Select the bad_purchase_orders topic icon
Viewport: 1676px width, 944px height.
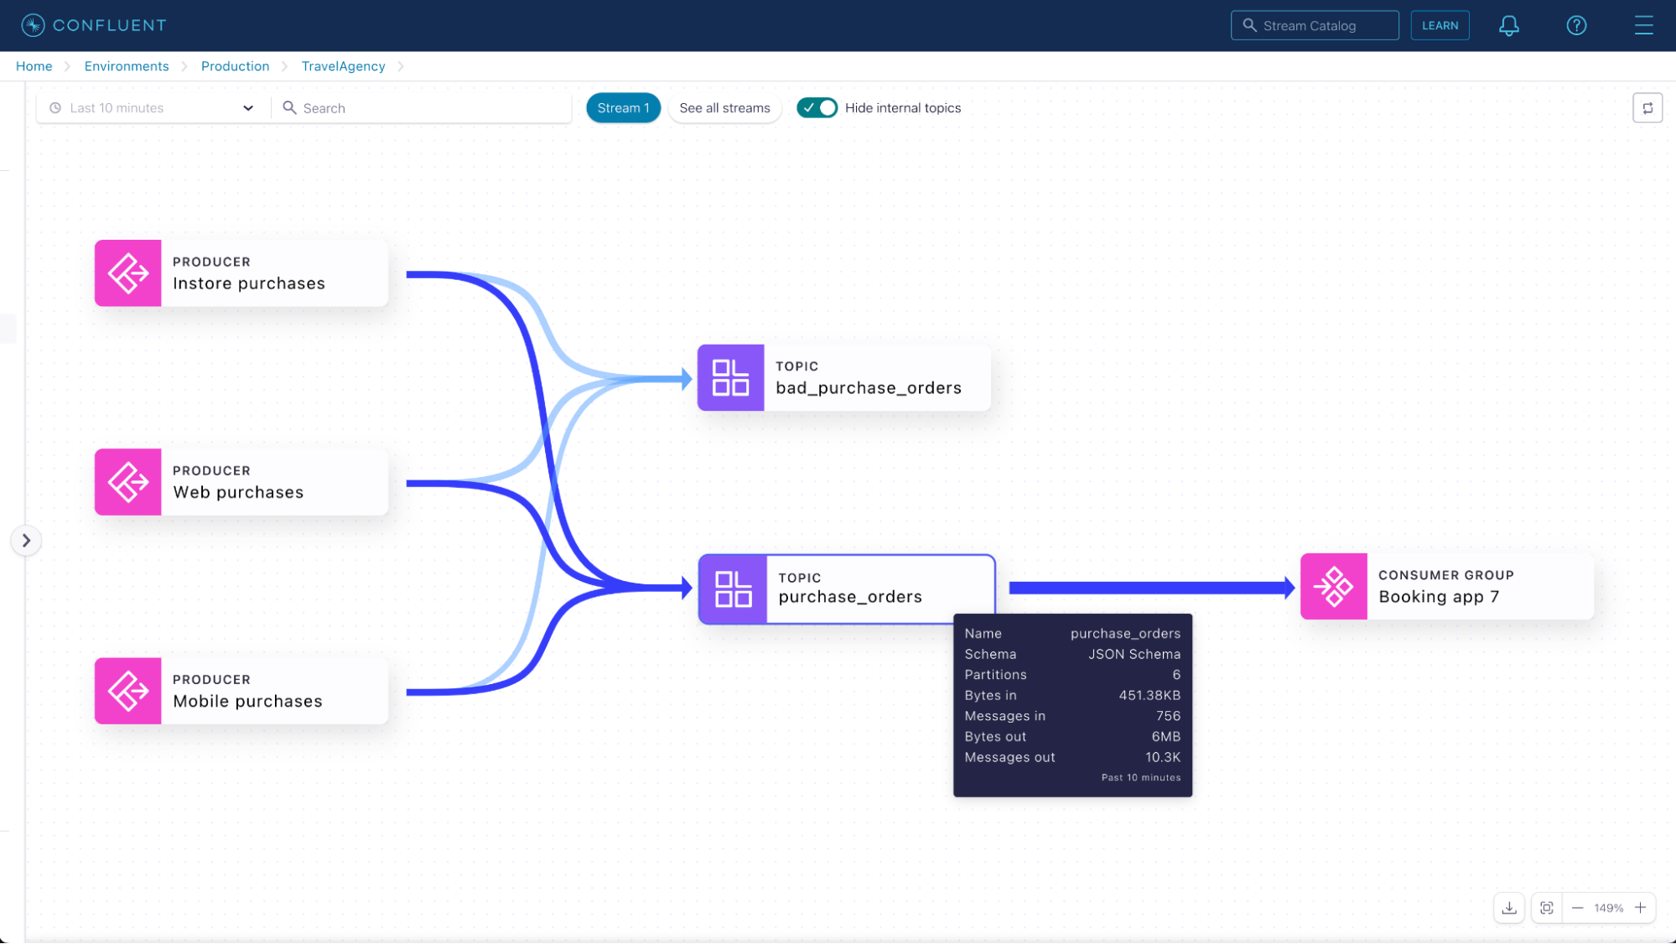[730, 377]
